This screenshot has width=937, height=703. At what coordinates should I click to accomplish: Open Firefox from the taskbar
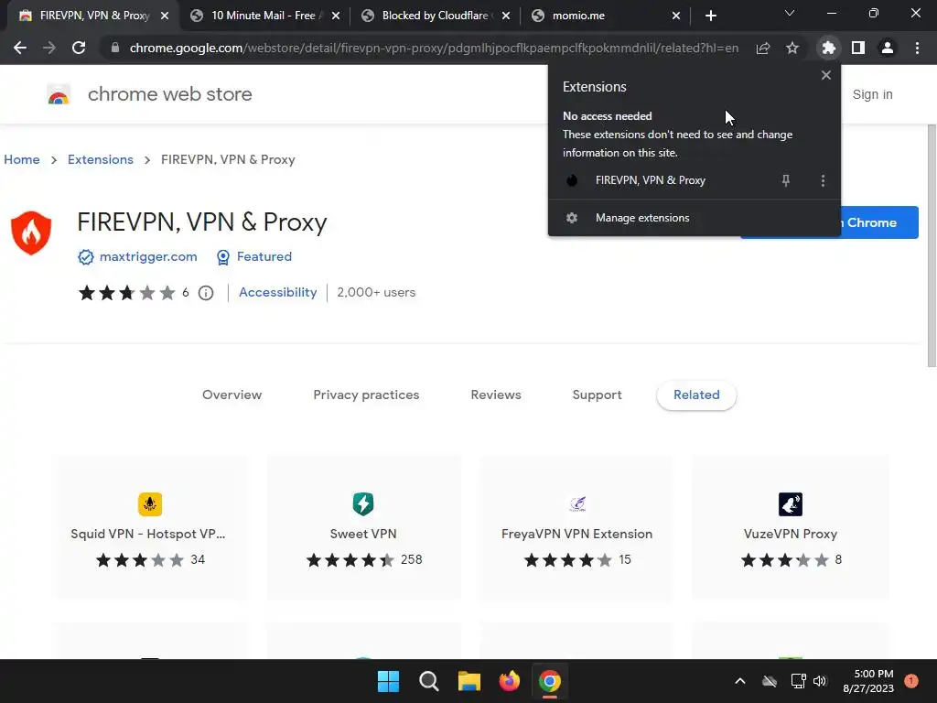[x=509, y=681]
